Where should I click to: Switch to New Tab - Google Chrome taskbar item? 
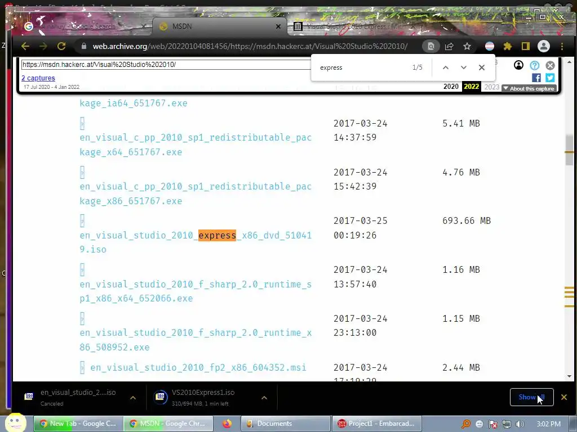(78, 424)
